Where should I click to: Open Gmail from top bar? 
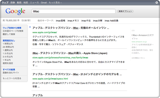click(x=44, y=3)
